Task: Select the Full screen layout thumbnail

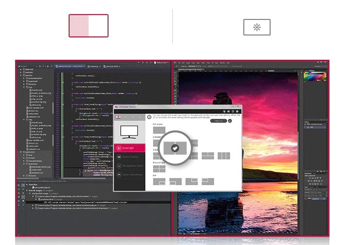Action: pos(159,130)
